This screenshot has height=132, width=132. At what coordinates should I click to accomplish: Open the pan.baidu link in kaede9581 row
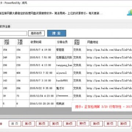click(109, 81)
